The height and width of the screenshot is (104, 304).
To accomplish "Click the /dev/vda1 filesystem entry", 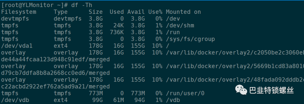I will click(17, 46).
